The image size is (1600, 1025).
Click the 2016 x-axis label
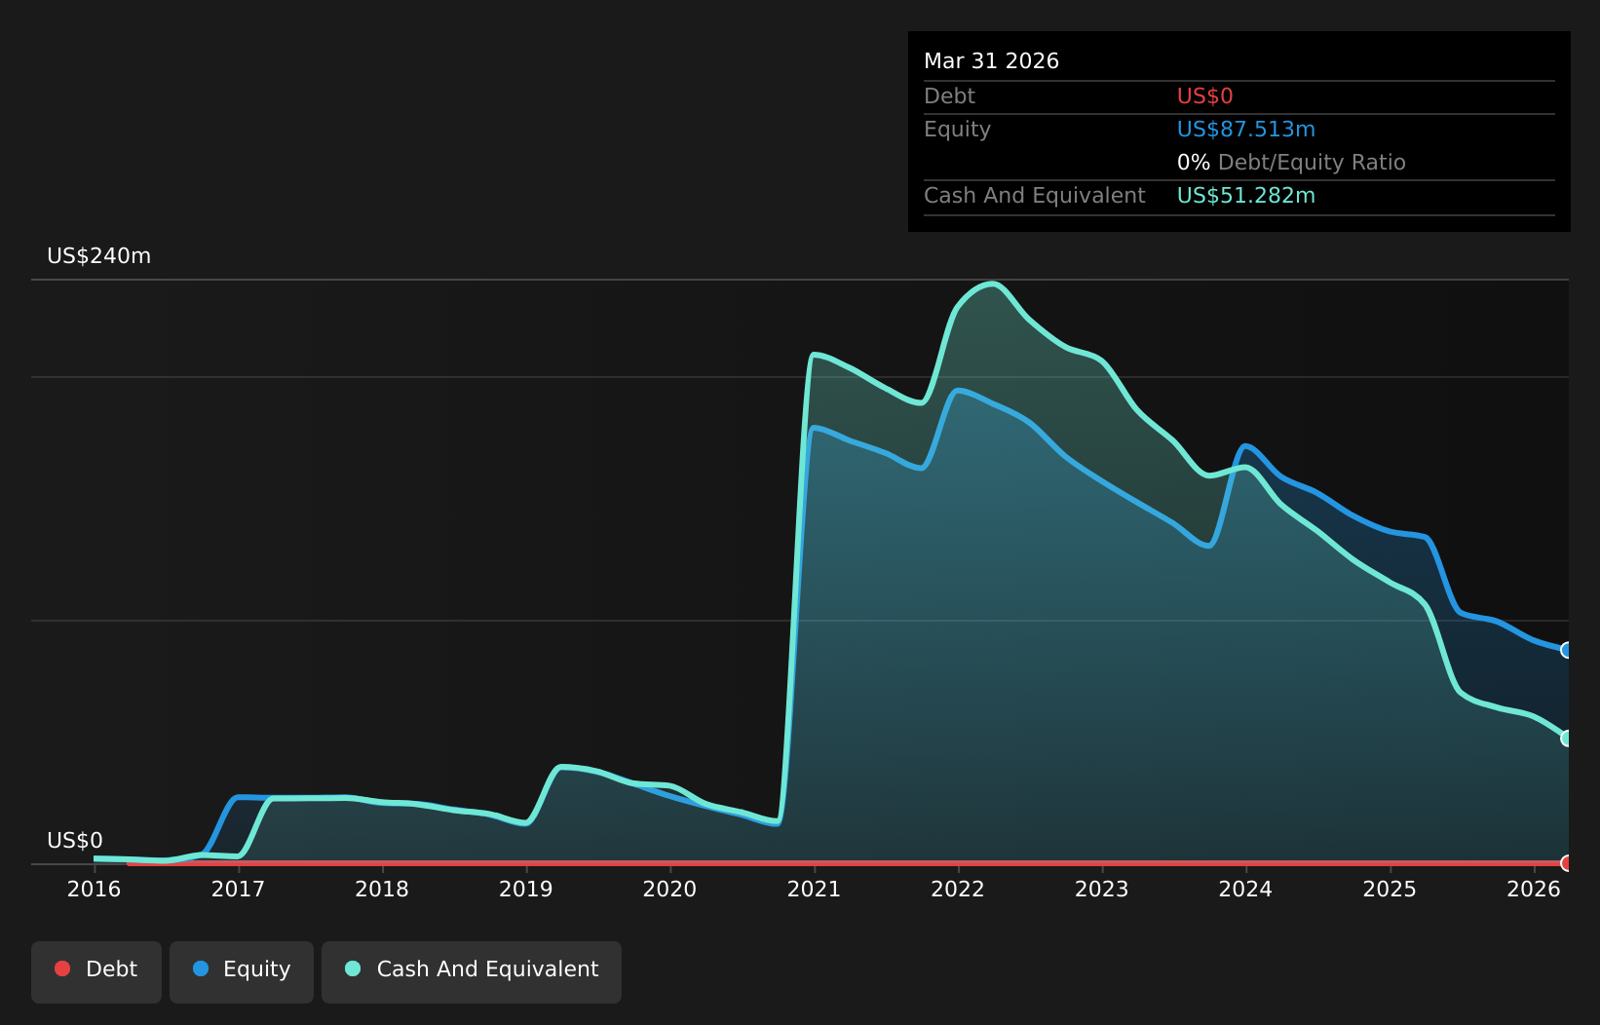tap(94, 889)
